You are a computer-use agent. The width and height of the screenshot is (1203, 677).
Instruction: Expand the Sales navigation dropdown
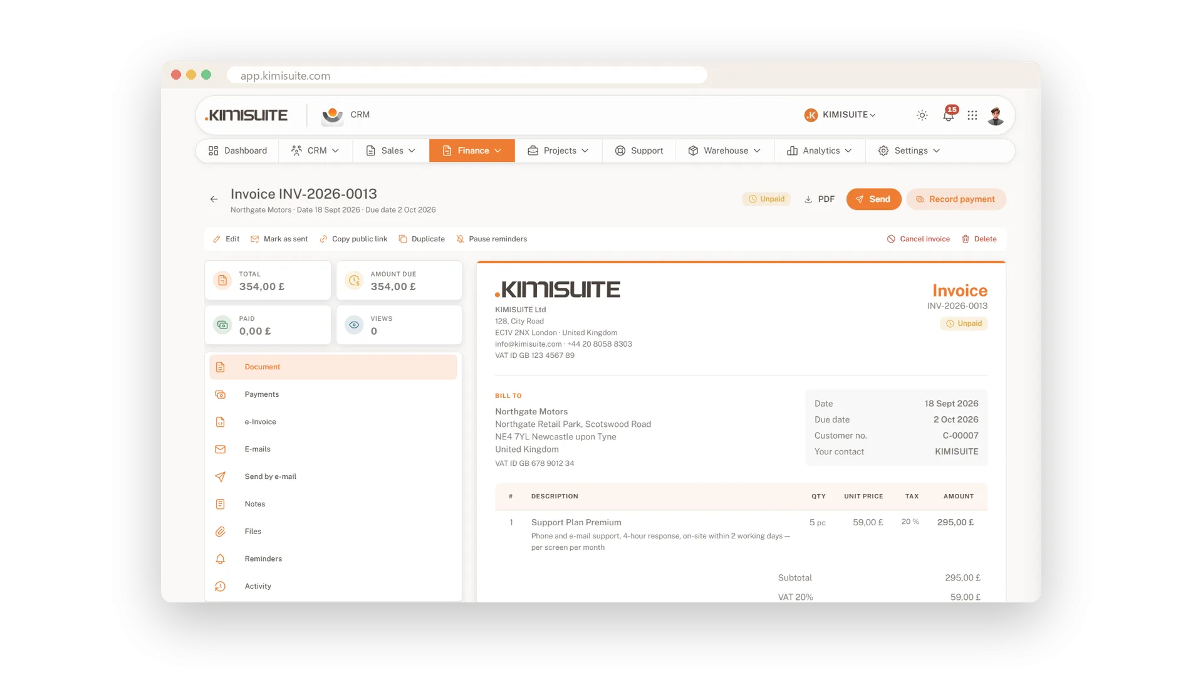[390, 151]
